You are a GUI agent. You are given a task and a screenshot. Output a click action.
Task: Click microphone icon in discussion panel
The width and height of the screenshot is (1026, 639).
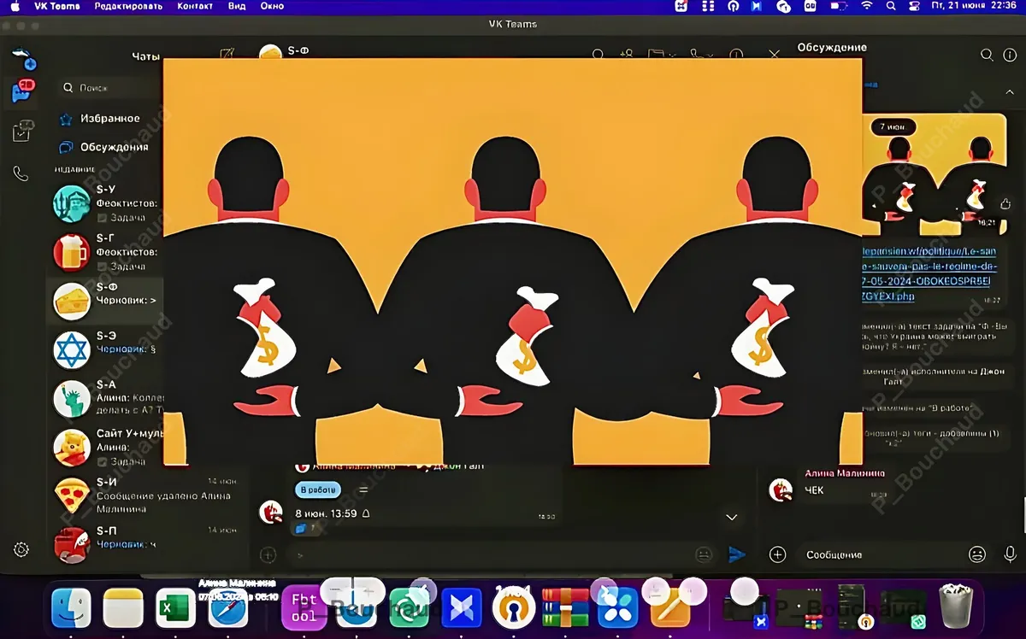(x=1010, y=554)
